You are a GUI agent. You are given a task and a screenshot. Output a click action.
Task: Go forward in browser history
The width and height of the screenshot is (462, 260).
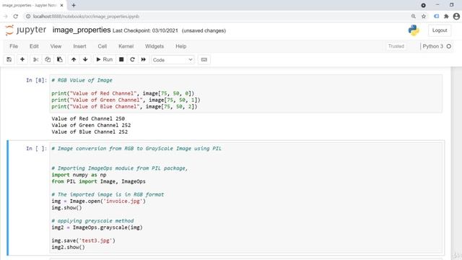(x=5, y=17)
